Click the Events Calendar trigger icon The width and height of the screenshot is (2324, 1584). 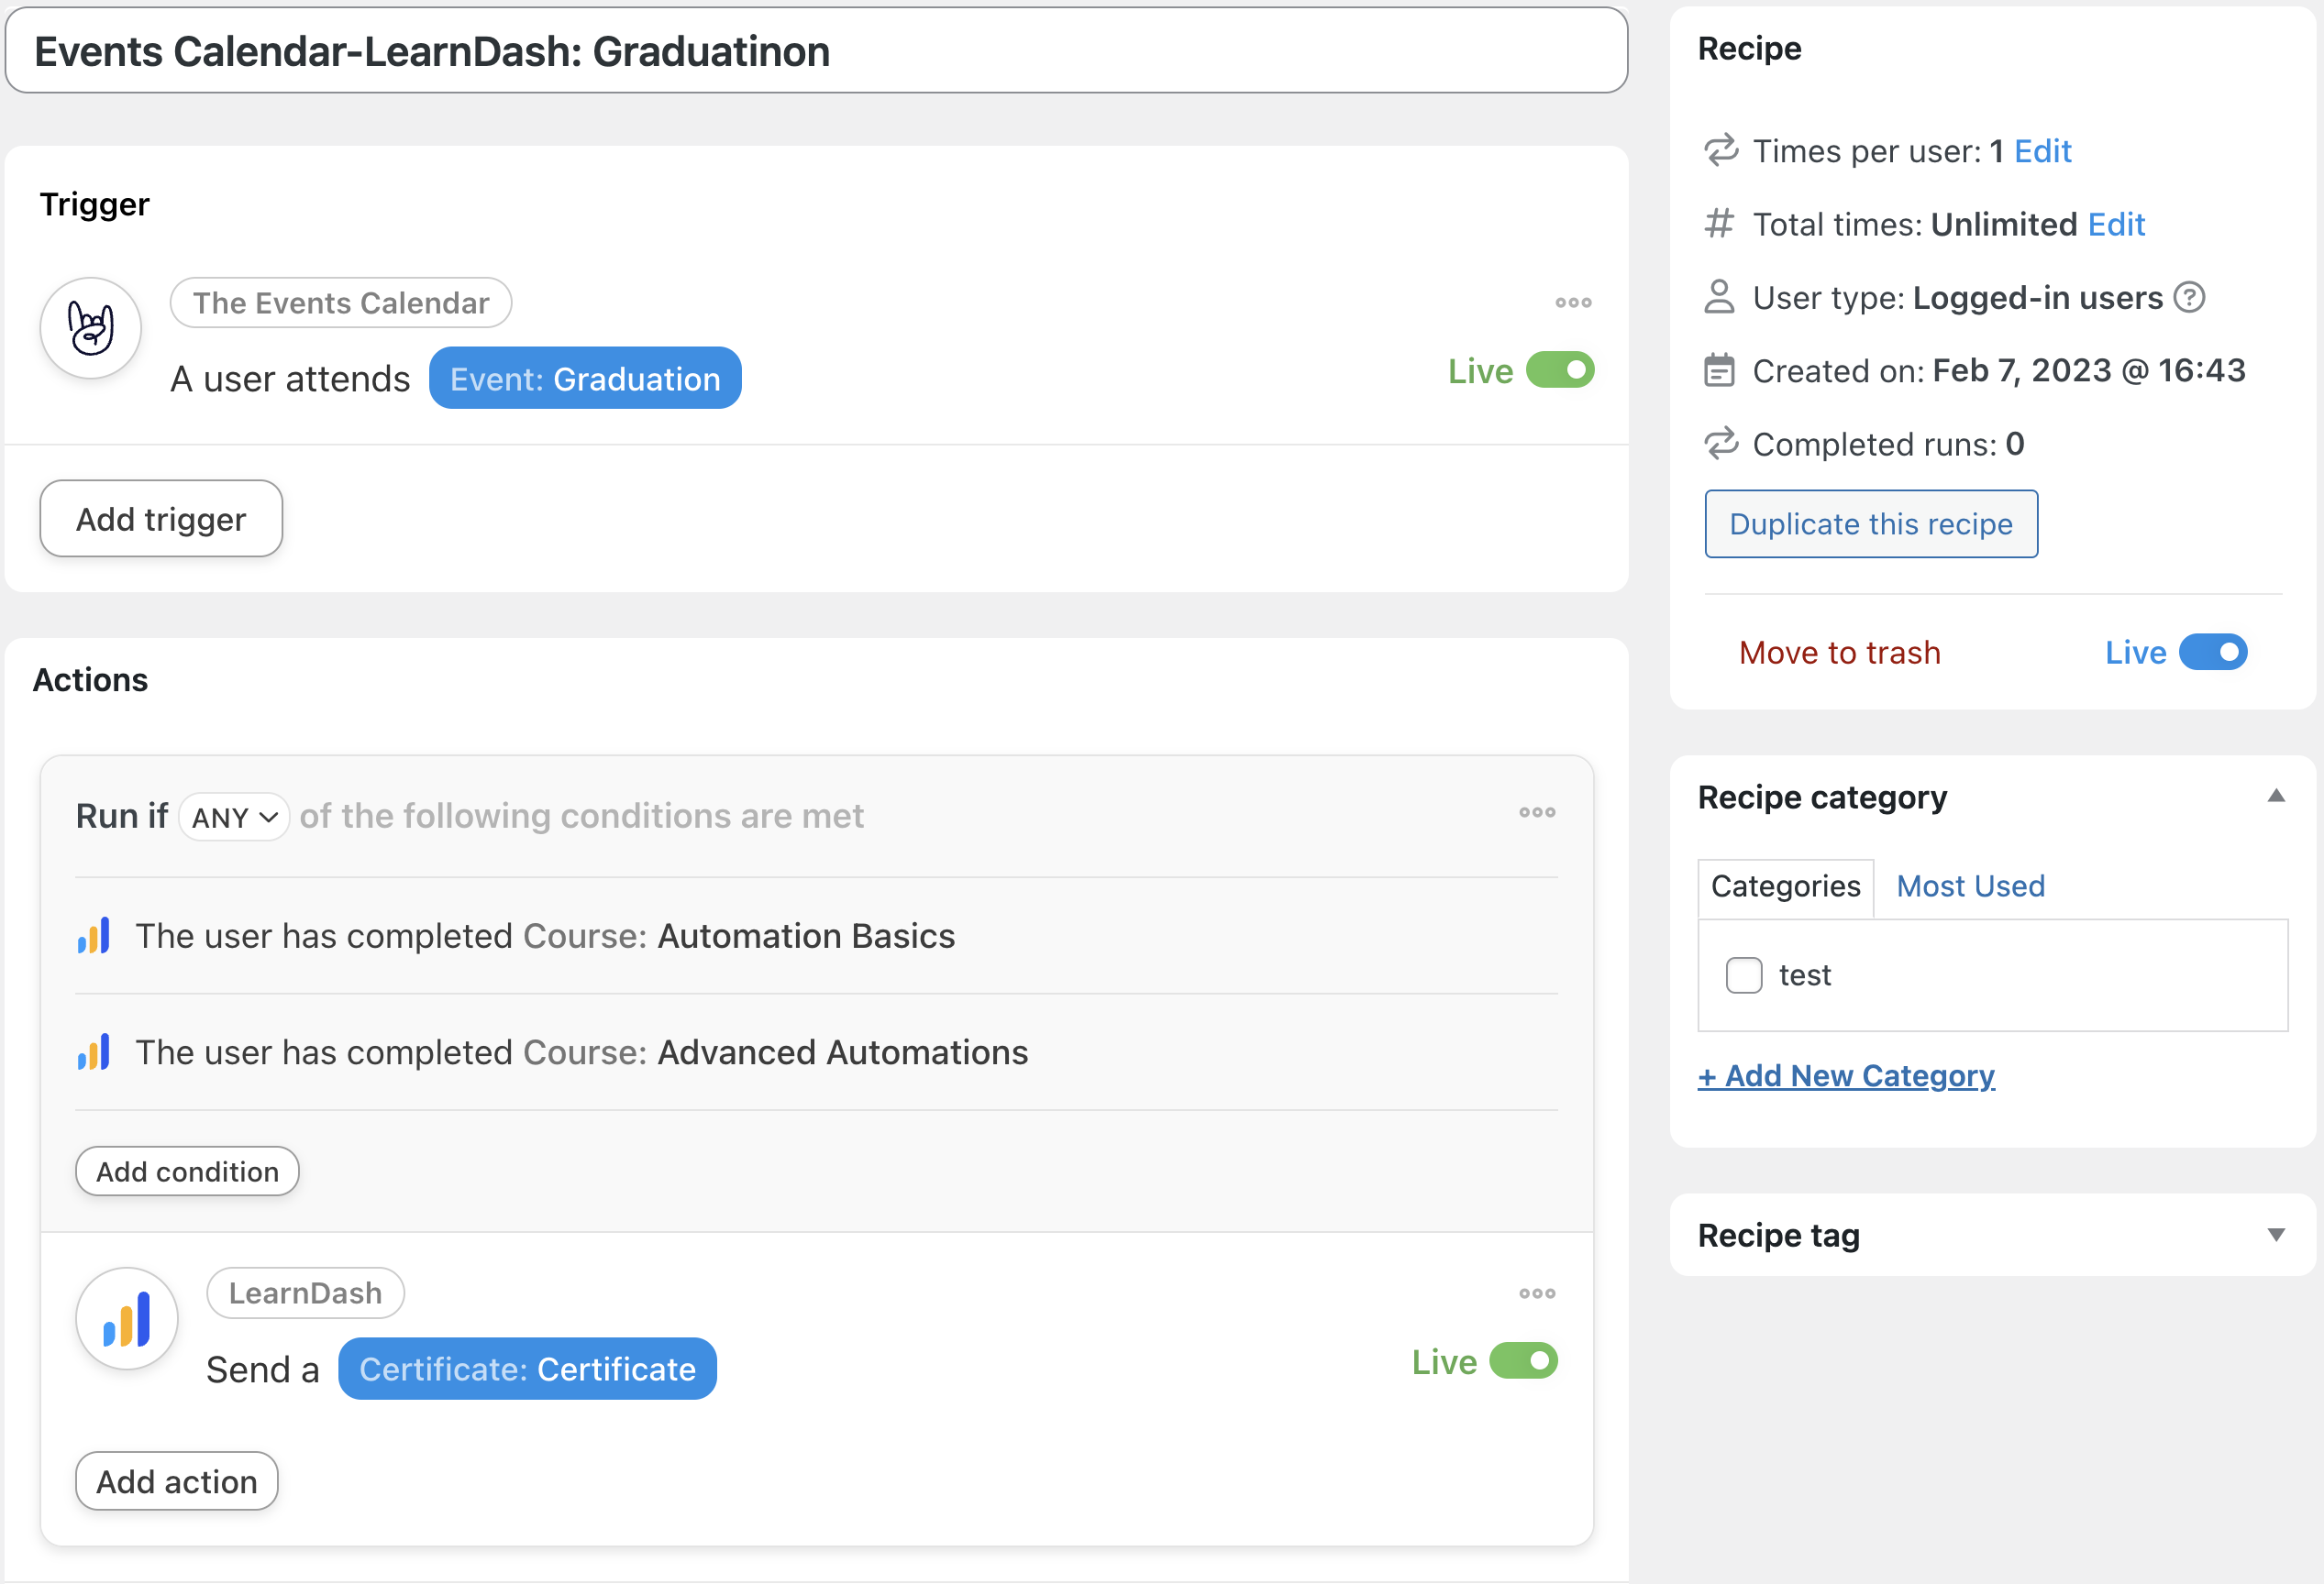pos(90,328)
